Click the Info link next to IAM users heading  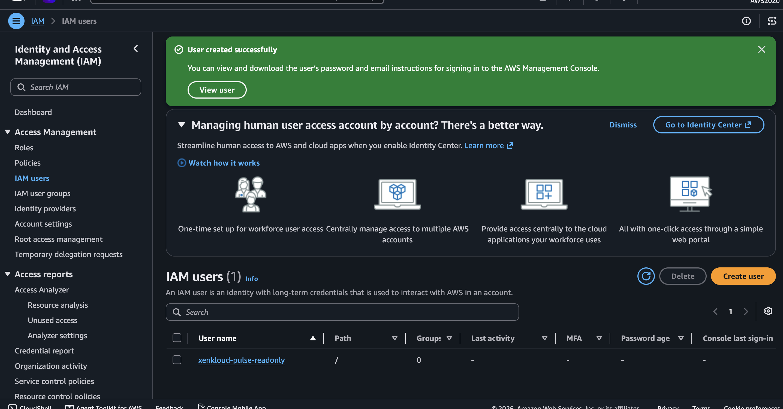pos(251,279)
